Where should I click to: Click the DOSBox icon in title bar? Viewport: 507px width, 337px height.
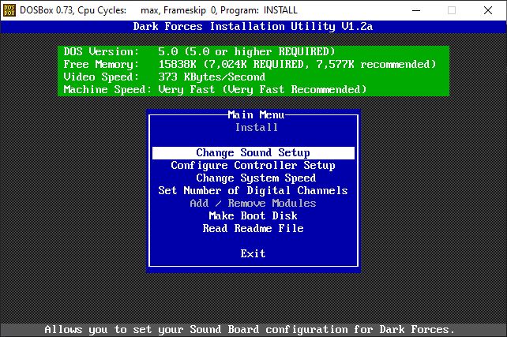tap(9, 10)
